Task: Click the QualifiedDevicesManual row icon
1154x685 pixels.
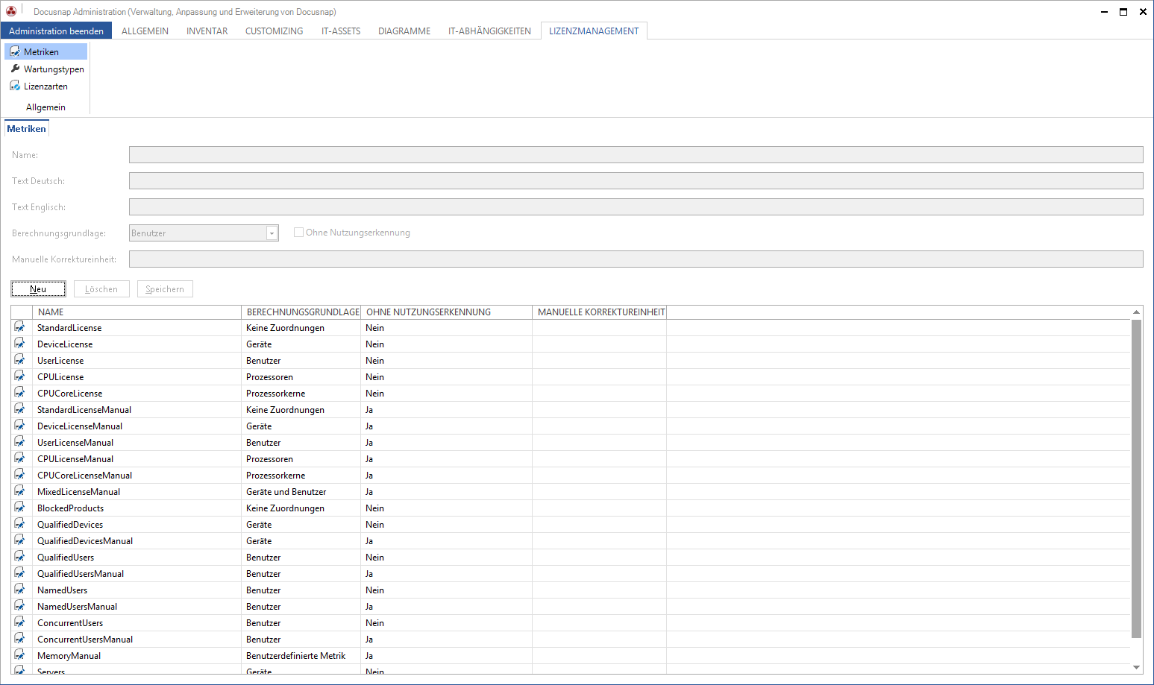Action: [x=19, y=540]
